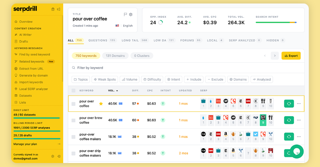Click the sign out icon
Screen dimensions: 320x167
click(x=59, y=156)
